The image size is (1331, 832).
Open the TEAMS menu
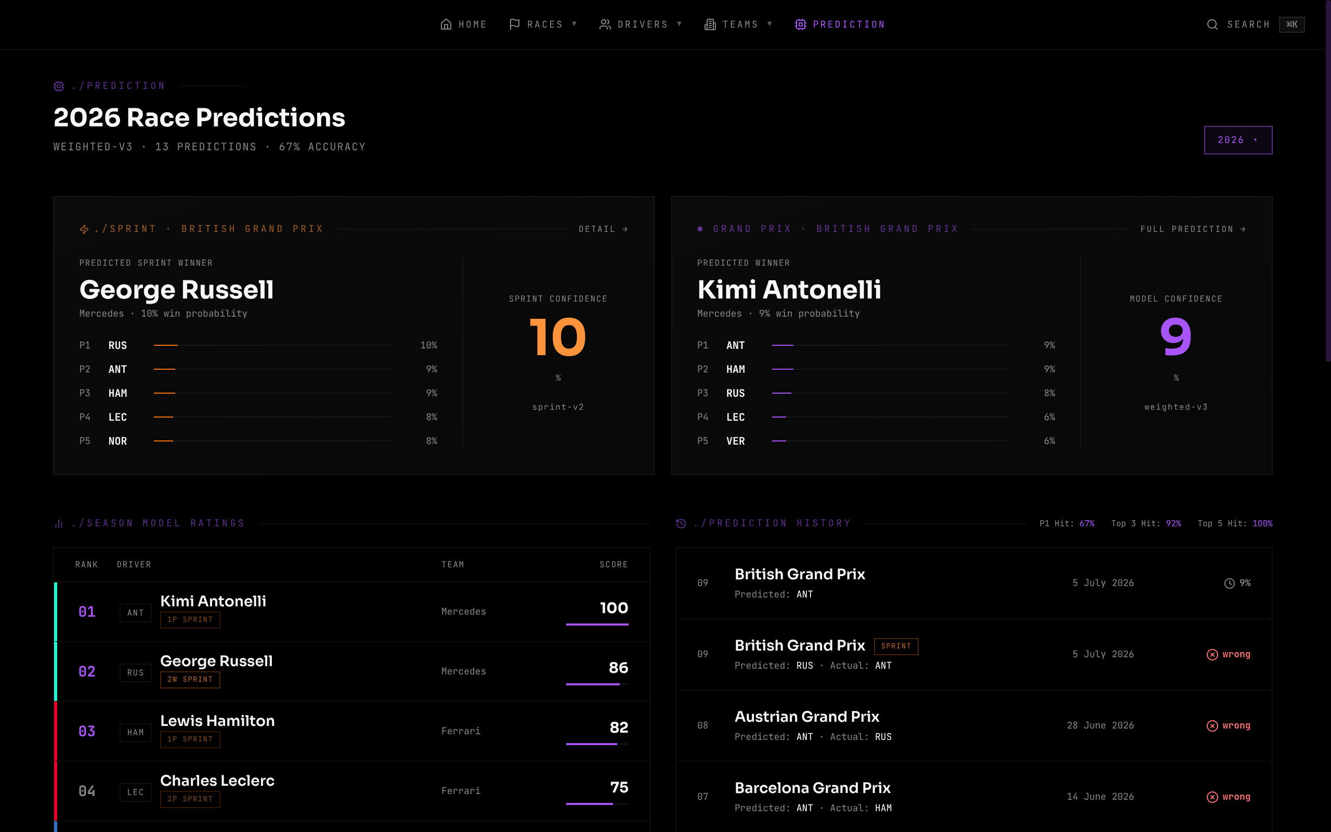tap(739, 24)
